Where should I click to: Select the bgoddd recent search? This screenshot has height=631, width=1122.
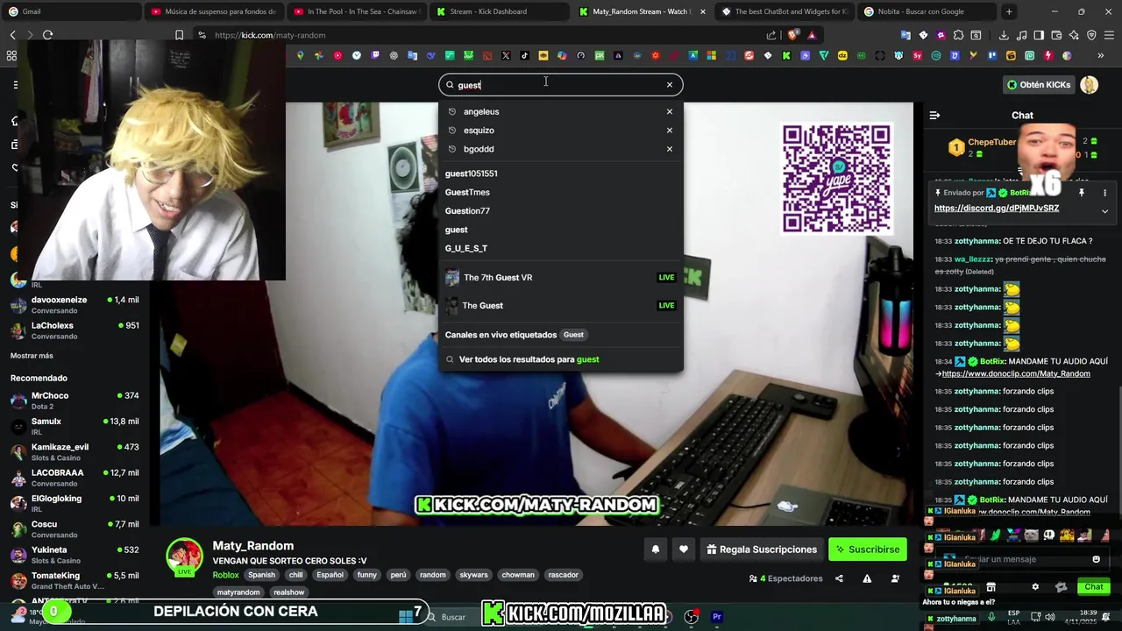479,149
